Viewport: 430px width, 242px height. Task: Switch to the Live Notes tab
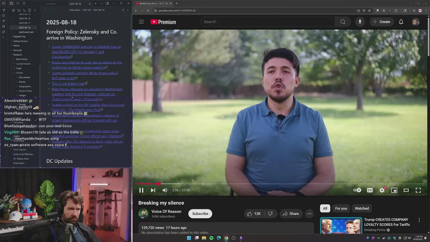click(50, 4)
